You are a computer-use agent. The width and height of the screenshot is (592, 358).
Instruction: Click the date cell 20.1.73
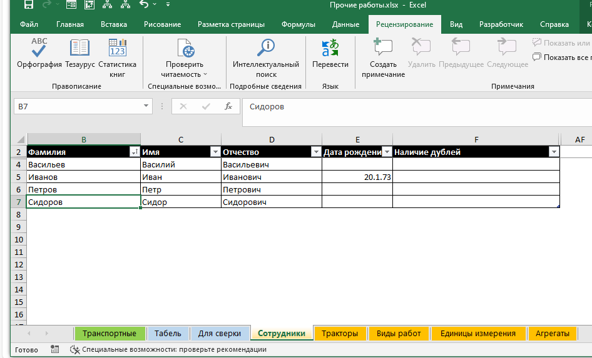(357, 177)
